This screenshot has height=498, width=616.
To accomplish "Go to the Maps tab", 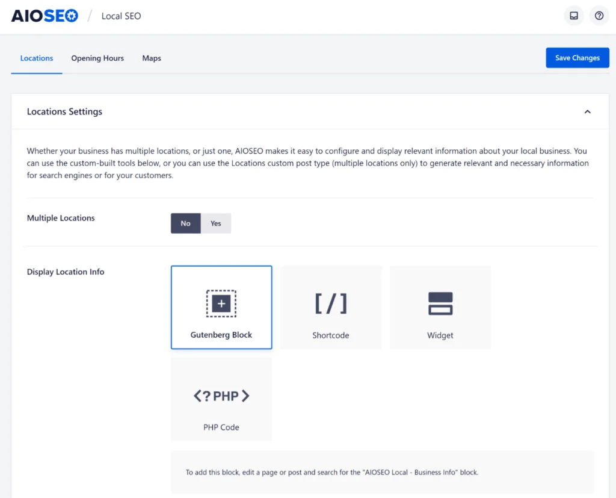I will pyautogui.click(x=152, y=58).
